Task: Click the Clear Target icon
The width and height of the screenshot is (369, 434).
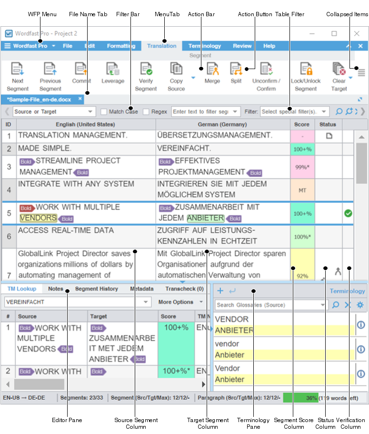Action: 339,69
